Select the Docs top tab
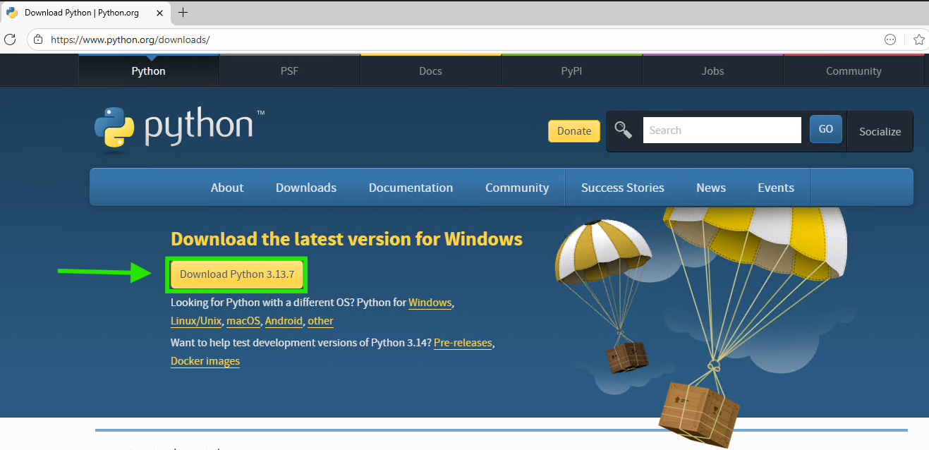Image resolution: width=929 pixels, height=450 pixels. point(430,71)
